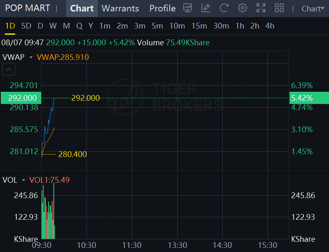Viewport: 329px width, 252px height.
Task: Select the D daily timeframe
Action: coord(40,26)
